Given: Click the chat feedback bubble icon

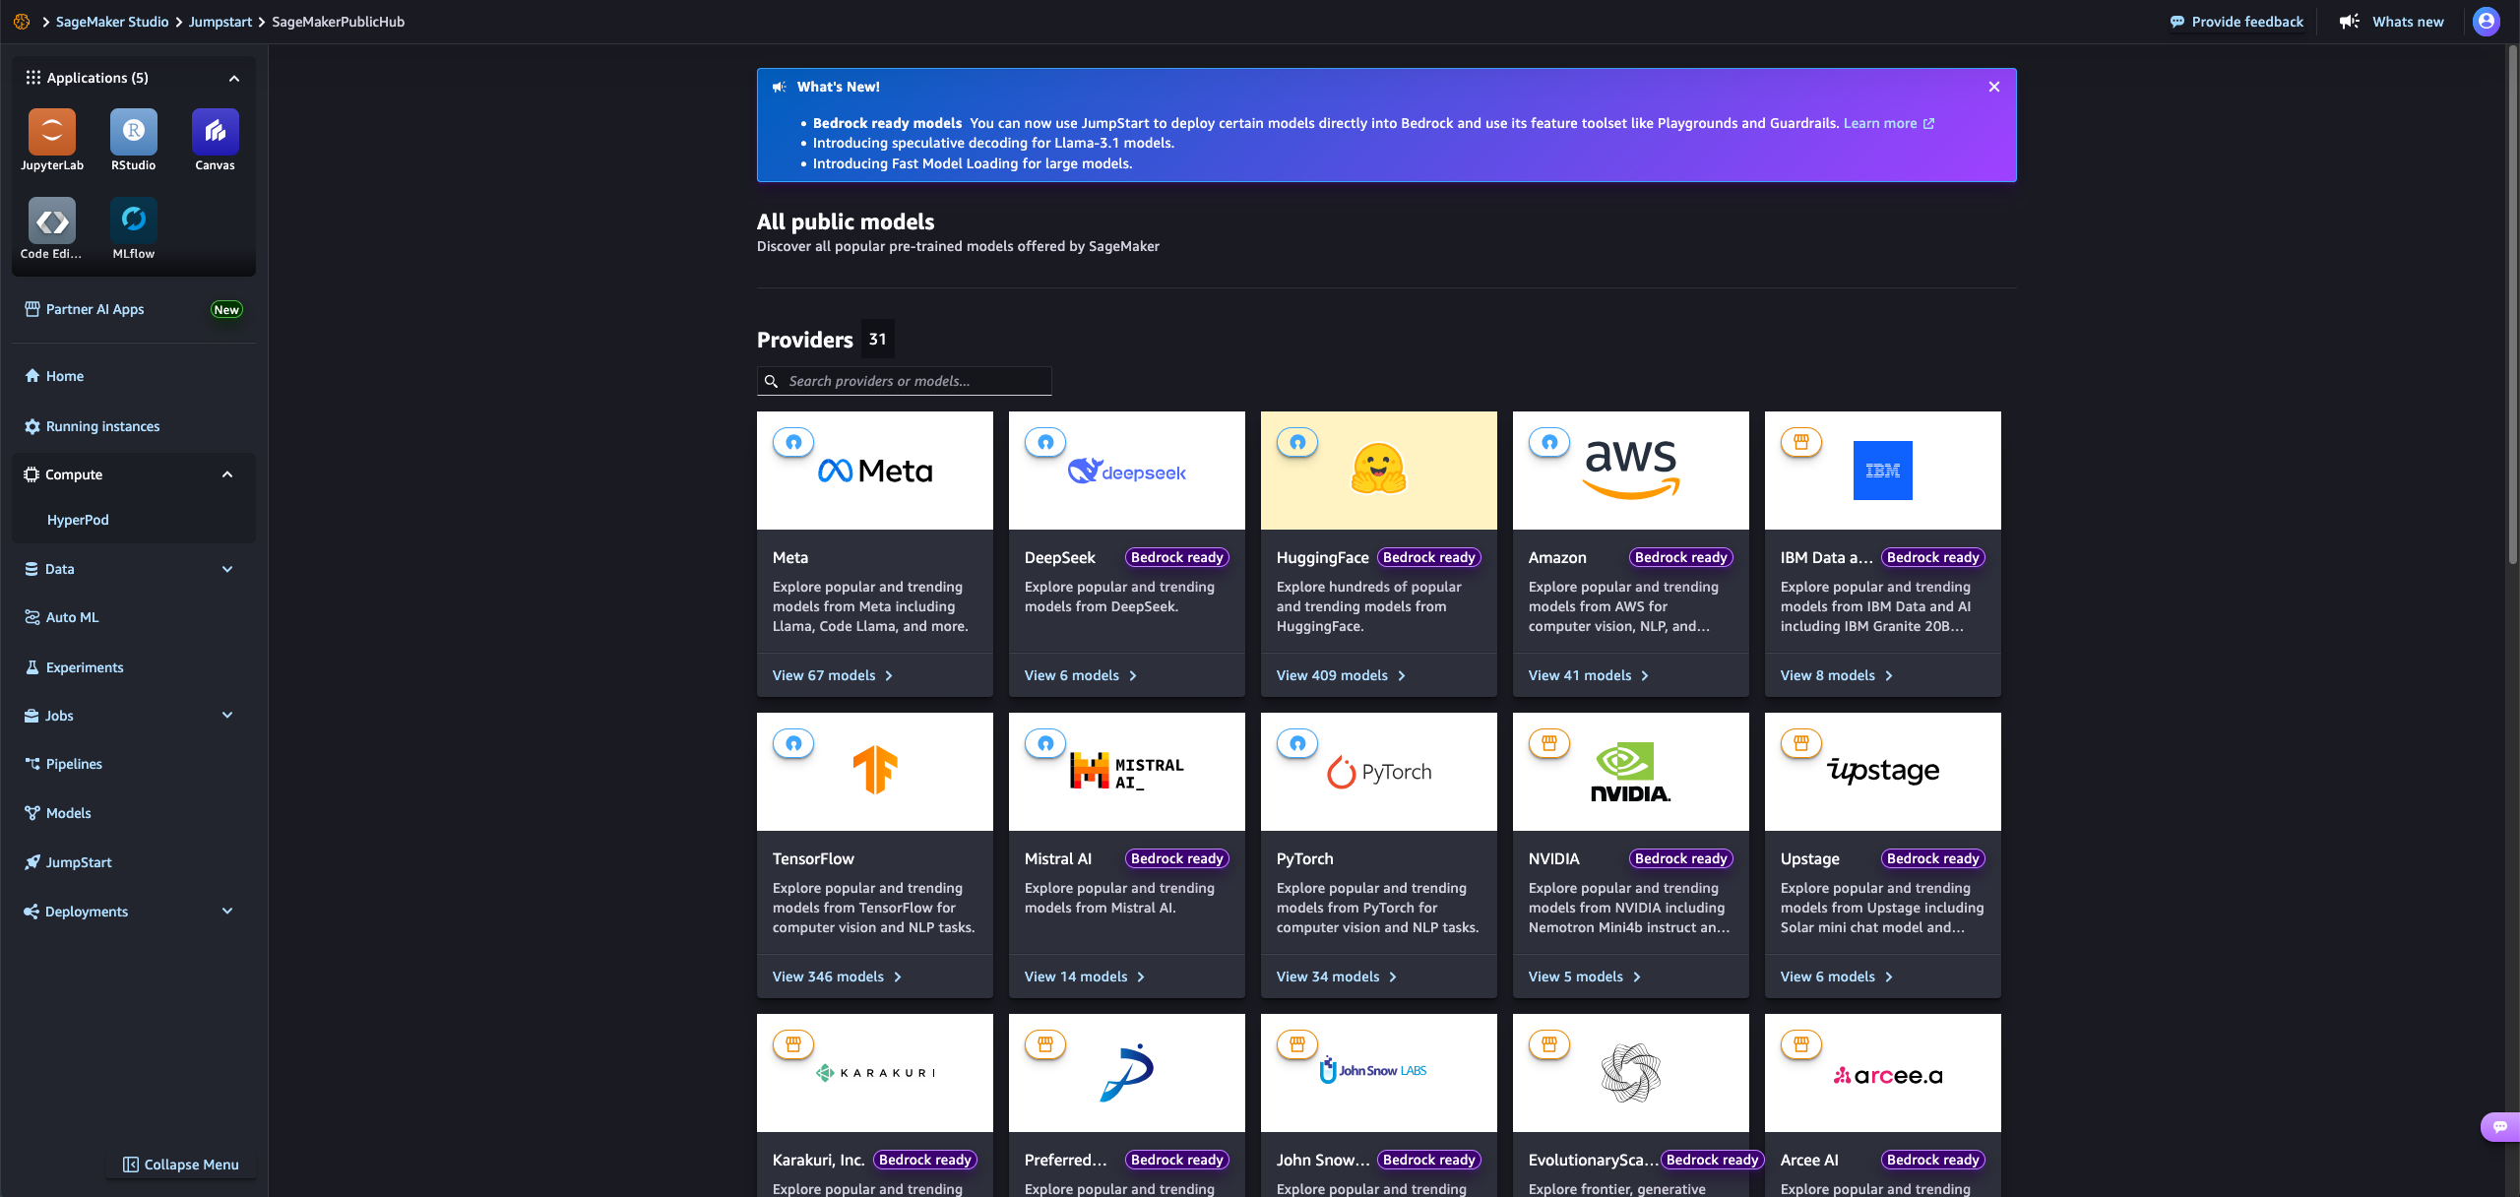Looking at the screenshot, I should (2499, 1126).
